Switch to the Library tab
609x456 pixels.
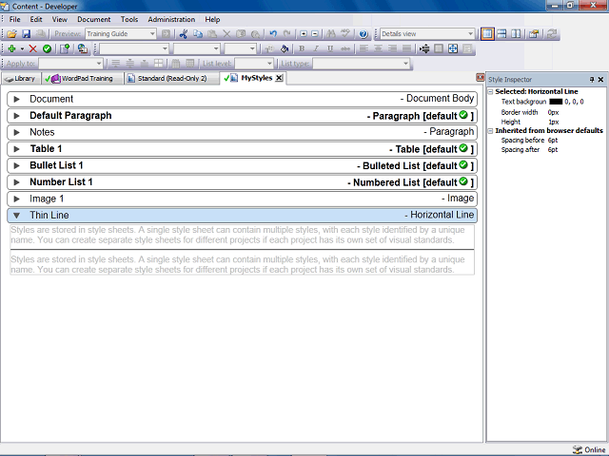(21, 78)
